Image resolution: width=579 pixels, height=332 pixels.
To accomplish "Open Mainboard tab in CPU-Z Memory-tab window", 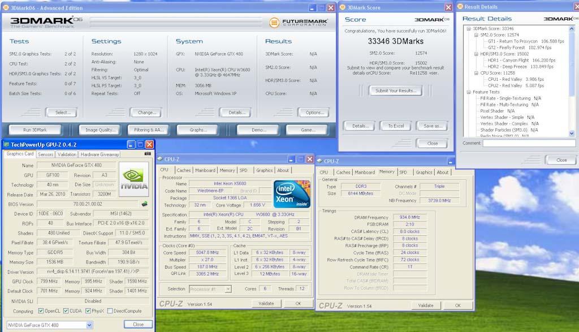I will (365, 172).
